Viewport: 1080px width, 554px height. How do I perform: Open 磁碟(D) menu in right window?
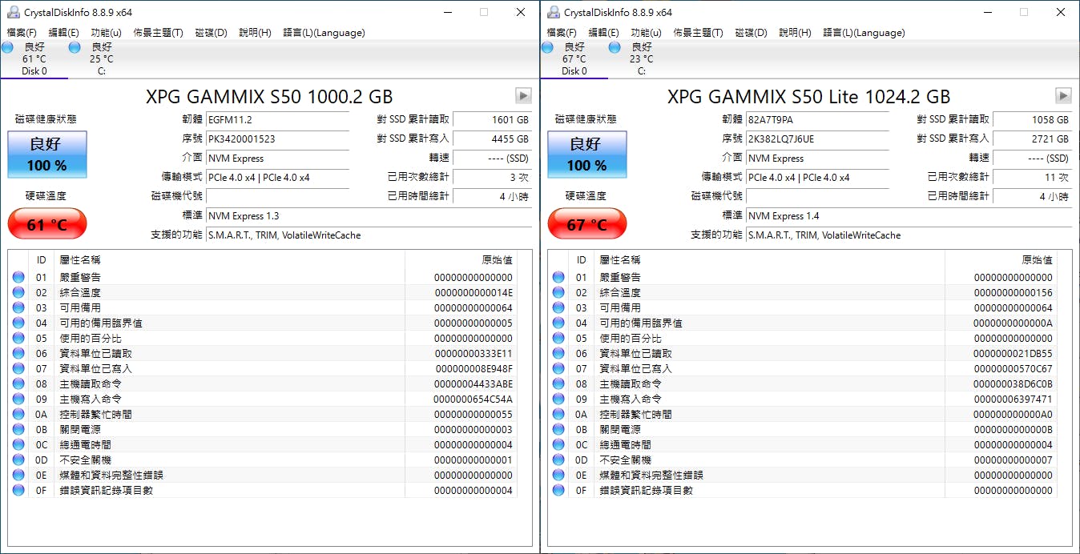751,33
